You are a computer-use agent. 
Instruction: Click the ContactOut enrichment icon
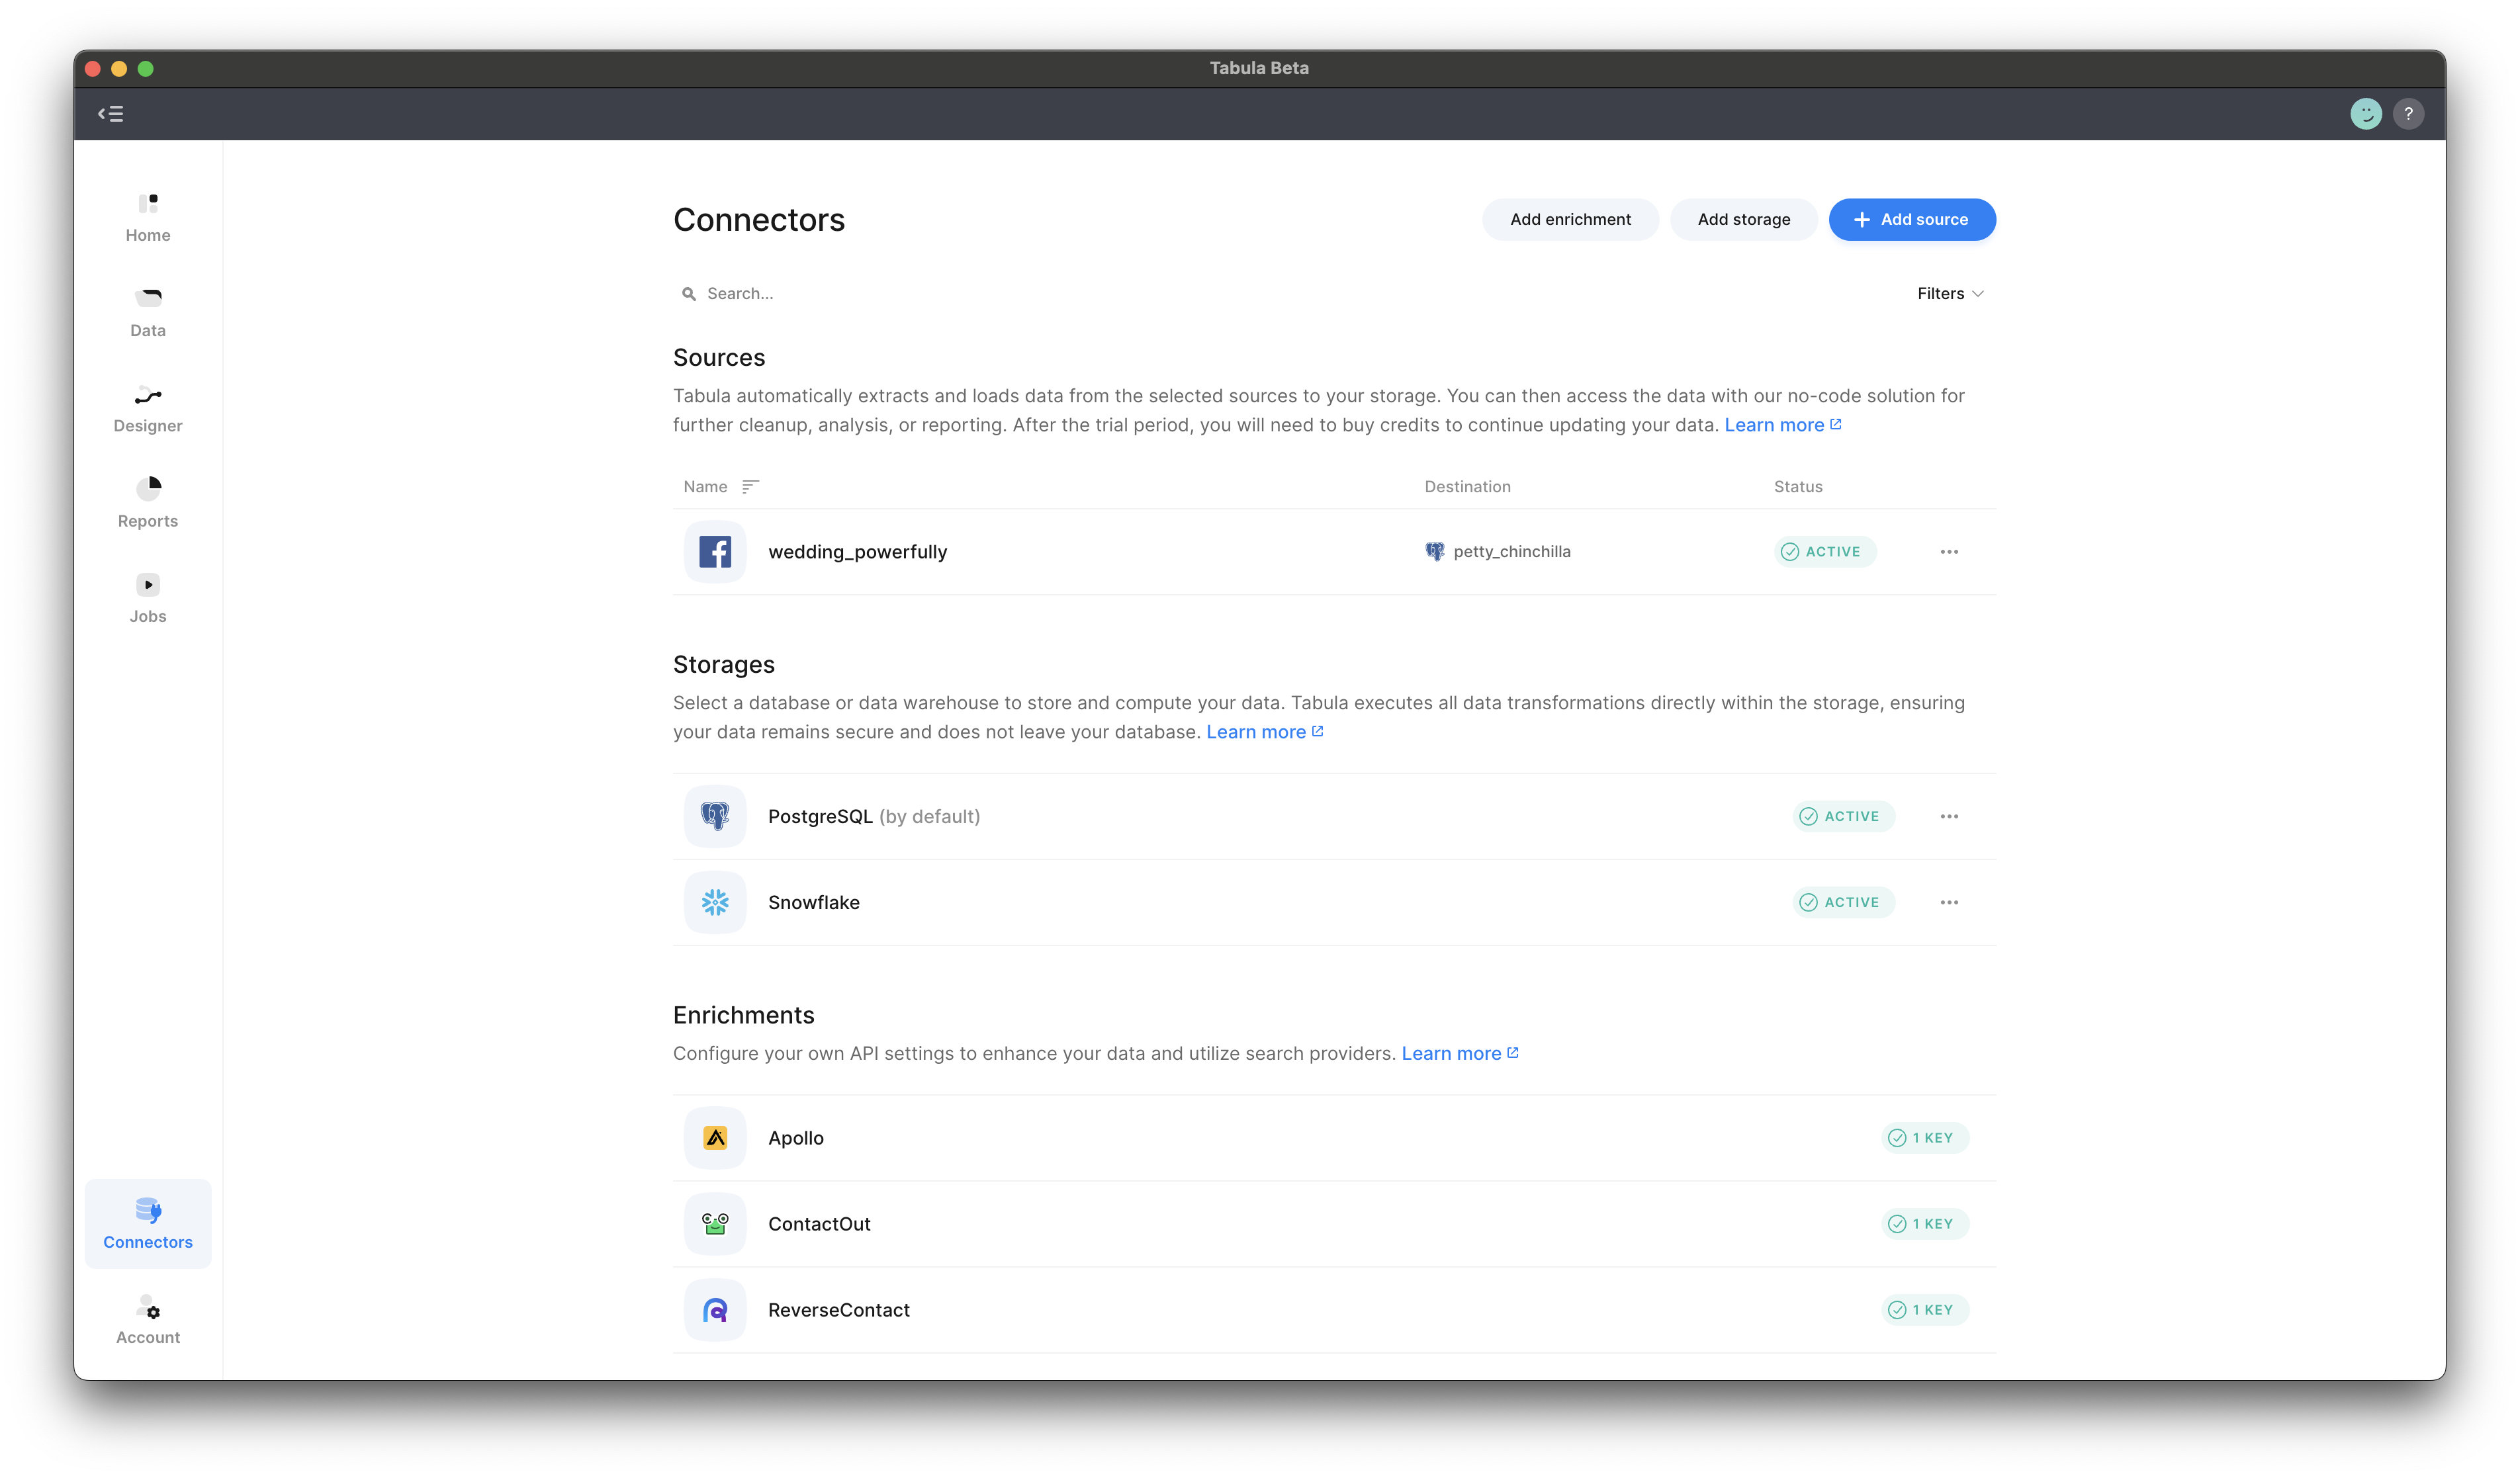715,1224
